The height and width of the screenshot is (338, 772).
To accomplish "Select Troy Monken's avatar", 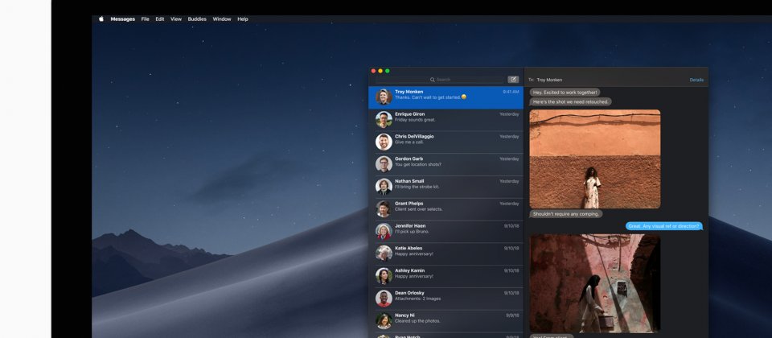I will coord(384,97).
